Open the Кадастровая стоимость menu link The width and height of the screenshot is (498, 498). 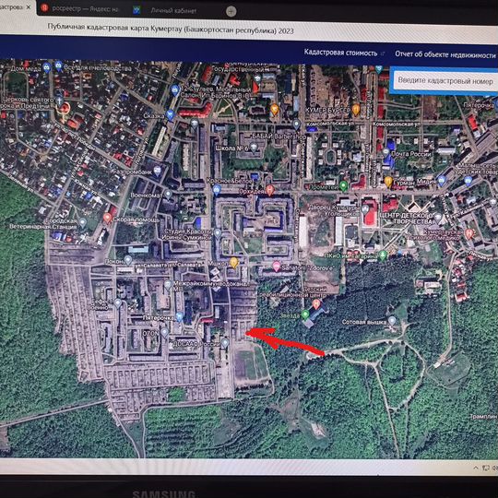340,53
